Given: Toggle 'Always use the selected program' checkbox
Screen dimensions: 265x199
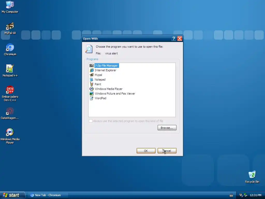Looking at the screenshot, I should tap(91, 121).
